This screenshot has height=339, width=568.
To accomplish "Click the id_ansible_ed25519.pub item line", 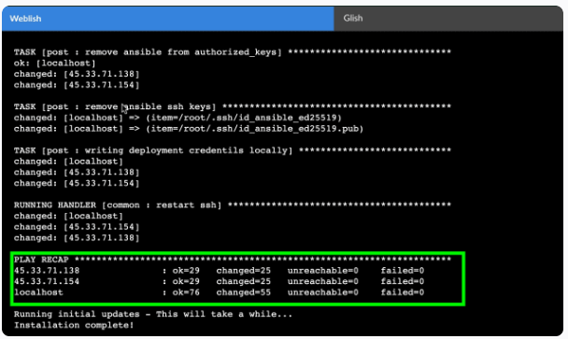I will tap(189, 129).
